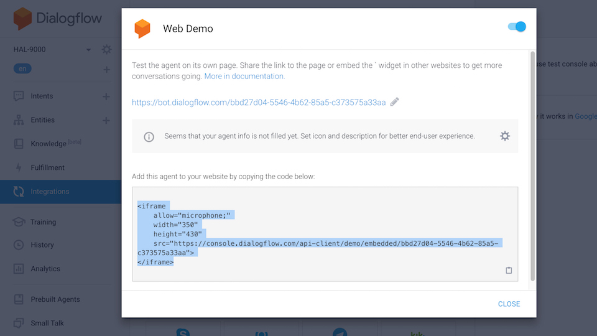Open the Integrations sidebar item
The image size is (597, 336).
(50, 192)
